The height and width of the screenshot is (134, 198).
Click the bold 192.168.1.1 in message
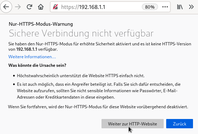point(27,49)
